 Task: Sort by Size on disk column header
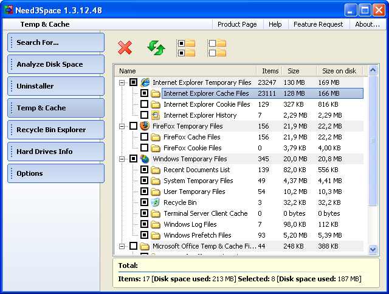tap(339, 71)
